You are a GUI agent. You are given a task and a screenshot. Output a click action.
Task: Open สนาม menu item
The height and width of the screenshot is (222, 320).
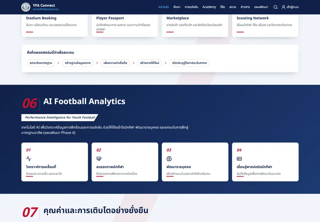tap(233, 7)
